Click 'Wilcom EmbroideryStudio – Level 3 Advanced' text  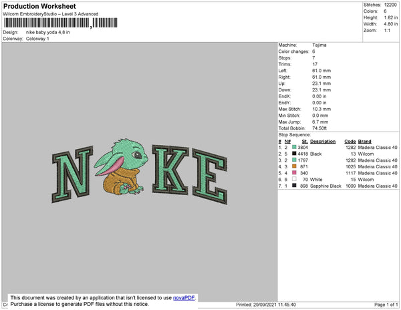[x=51, y=14]
